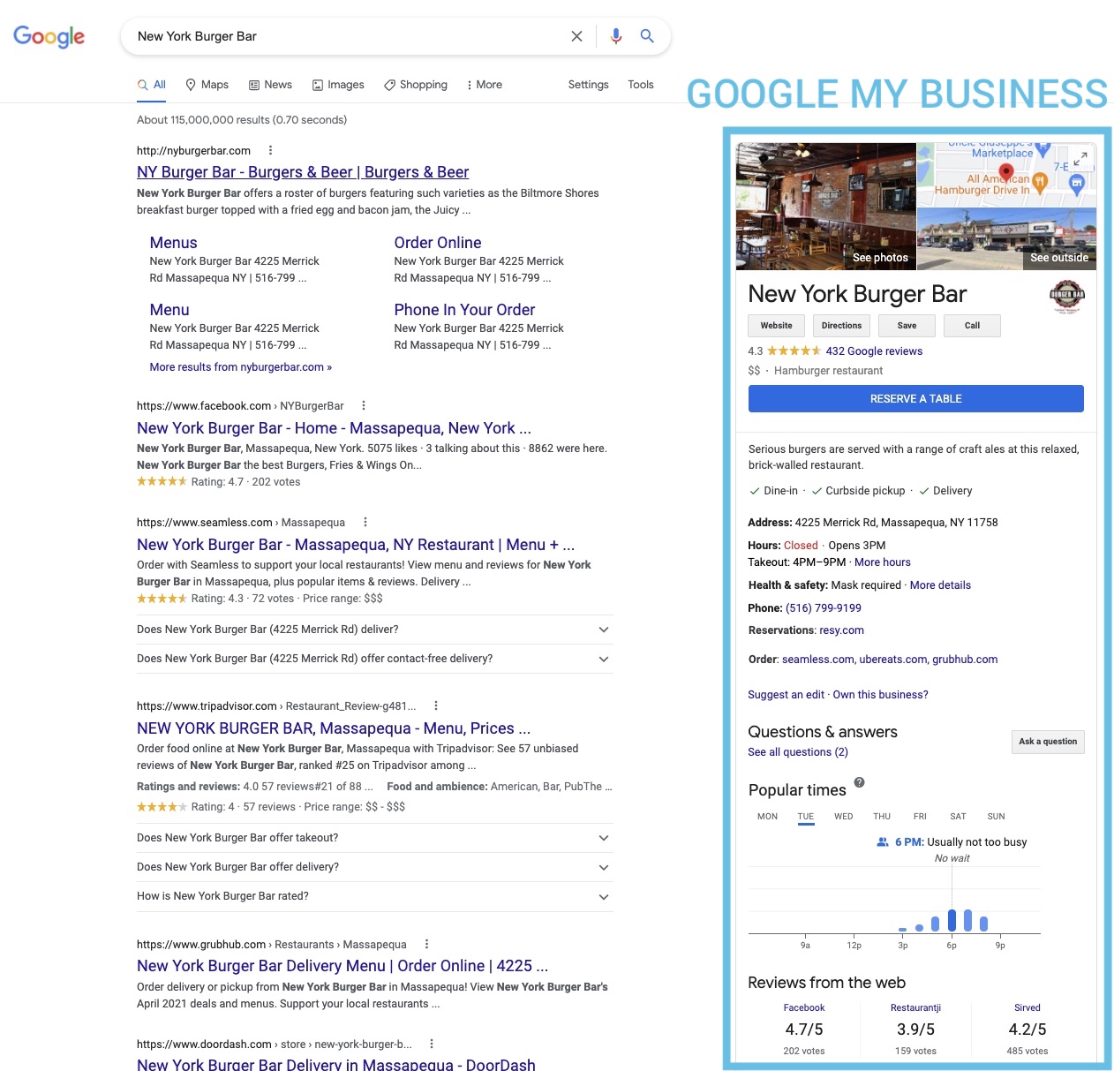Expand 'How is New York Burger Bar rated?'
This screenshot has height=1071, width=1114.
[374, 896]
